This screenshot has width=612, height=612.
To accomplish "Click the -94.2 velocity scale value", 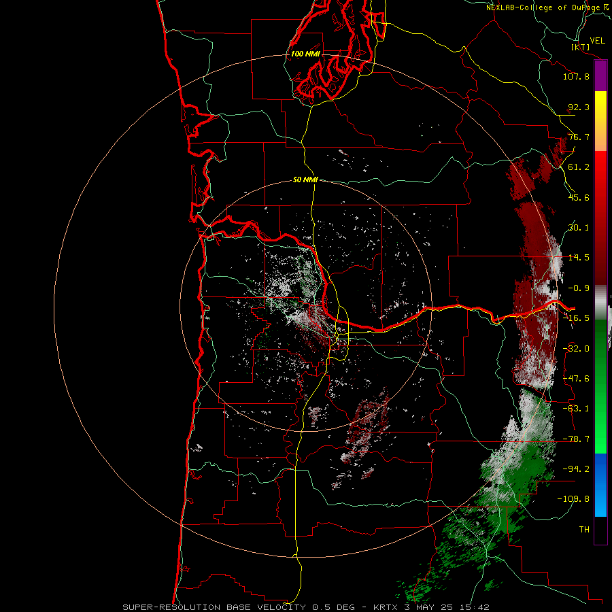I will (576, 469).
